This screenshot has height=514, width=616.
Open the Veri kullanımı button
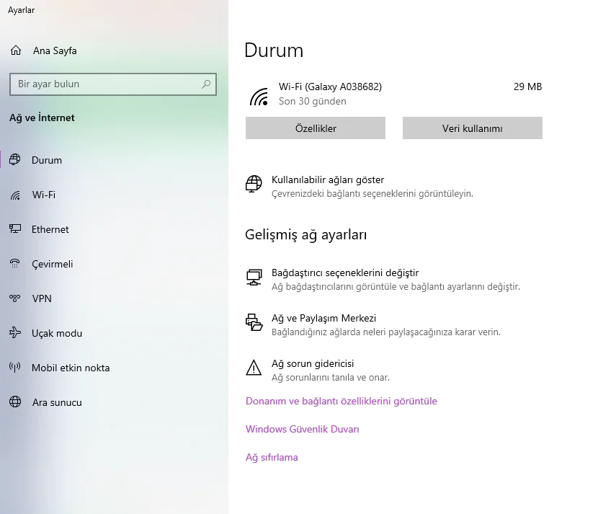click(472, 128)
